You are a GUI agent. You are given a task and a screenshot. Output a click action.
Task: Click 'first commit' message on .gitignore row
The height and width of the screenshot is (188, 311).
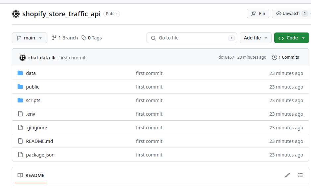click(x=149, y=128)
